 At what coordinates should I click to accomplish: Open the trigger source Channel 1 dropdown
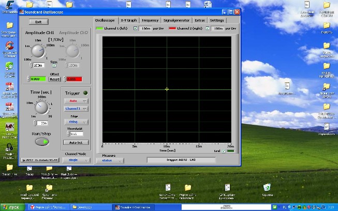click(x=76, y=109)
